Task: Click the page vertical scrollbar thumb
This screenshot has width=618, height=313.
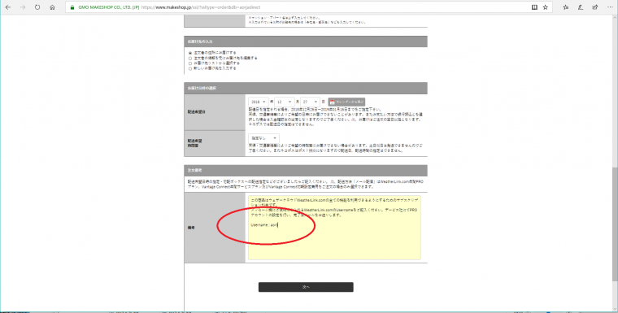Action: [615, 224]
